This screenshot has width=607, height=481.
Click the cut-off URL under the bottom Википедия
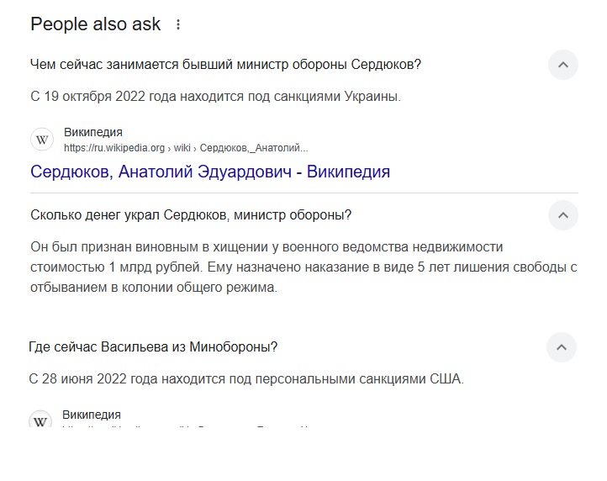click(185, 426)
